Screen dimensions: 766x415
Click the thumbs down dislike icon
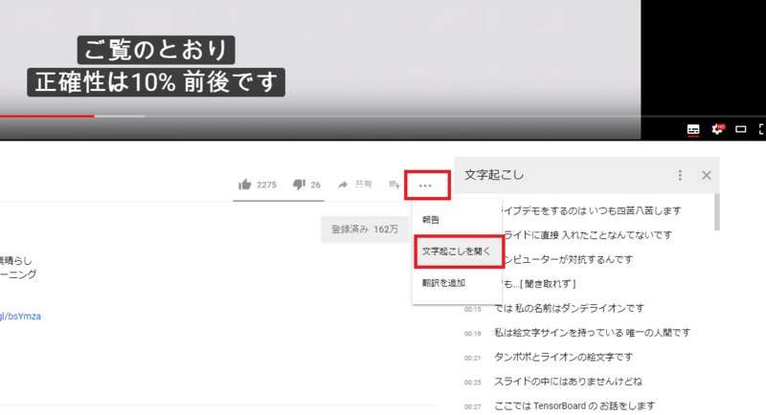(x=299, y=185)
